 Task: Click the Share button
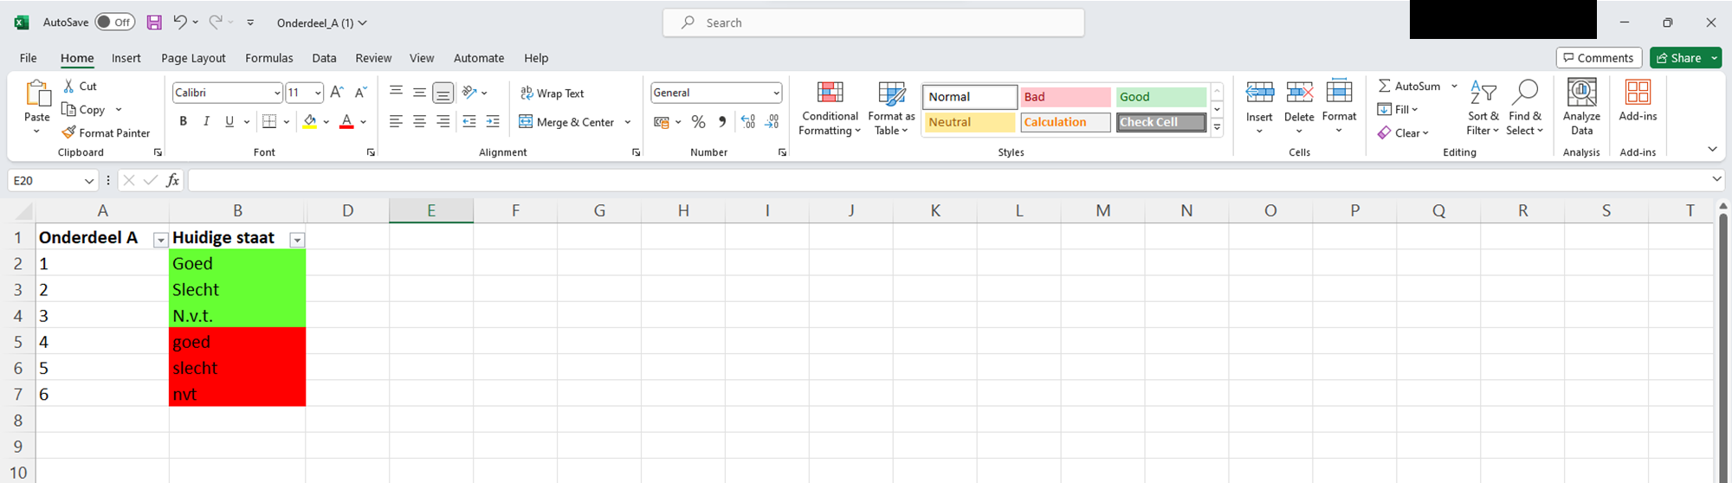coord(1677,58)
